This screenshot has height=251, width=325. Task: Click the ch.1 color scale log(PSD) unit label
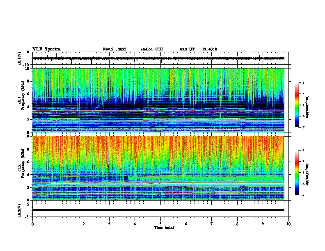[307, 107]
